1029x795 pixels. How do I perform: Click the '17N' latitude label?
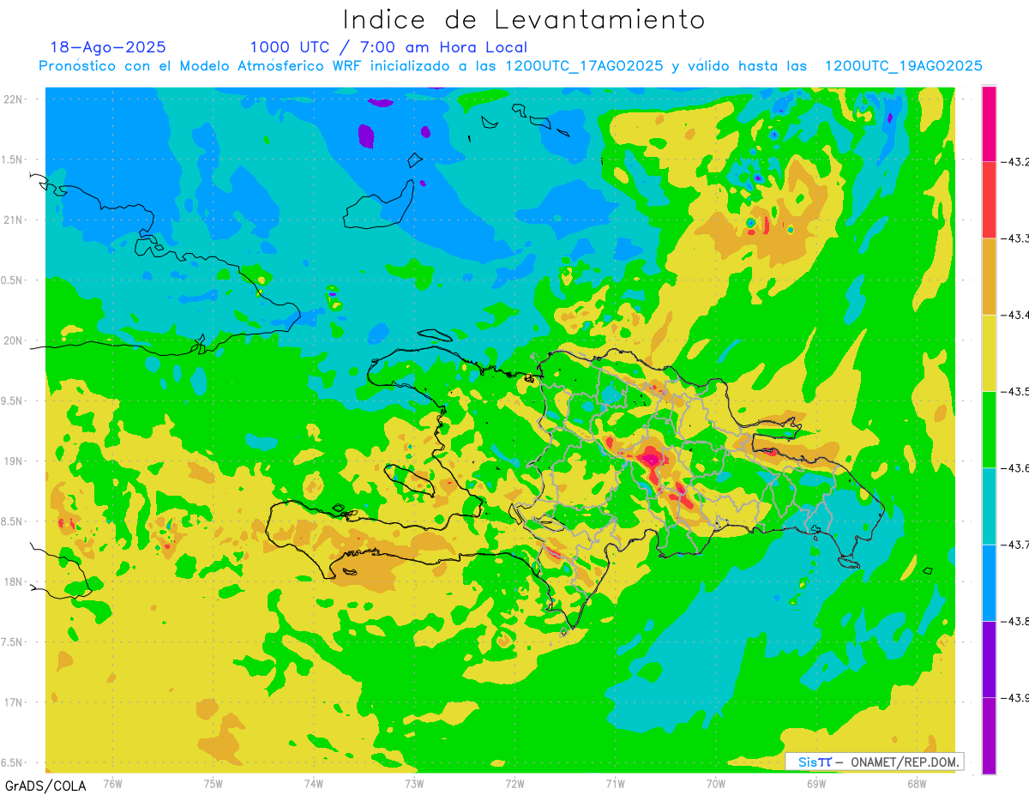coord(14,702)
